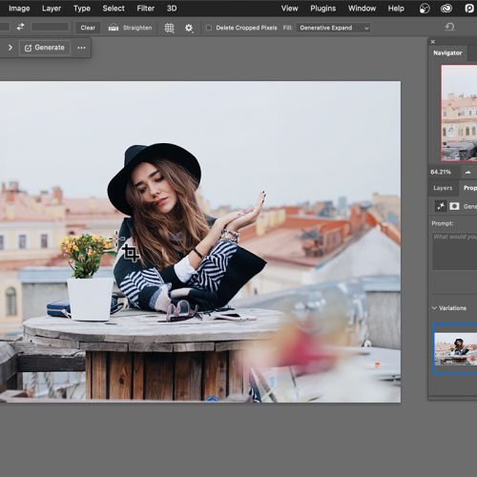Viewport: 477px width, 477px height.
Task: Click the circular color wheel menu bar icon
Action: coord(425,9)
